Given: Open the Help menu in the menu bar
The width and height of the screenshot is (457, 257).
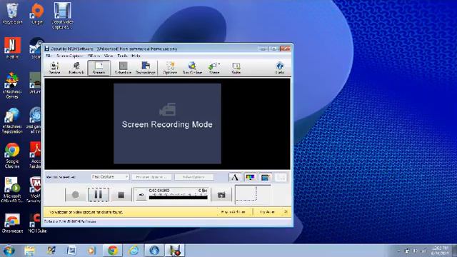Looking at the screenshot, I should point(136,56).
